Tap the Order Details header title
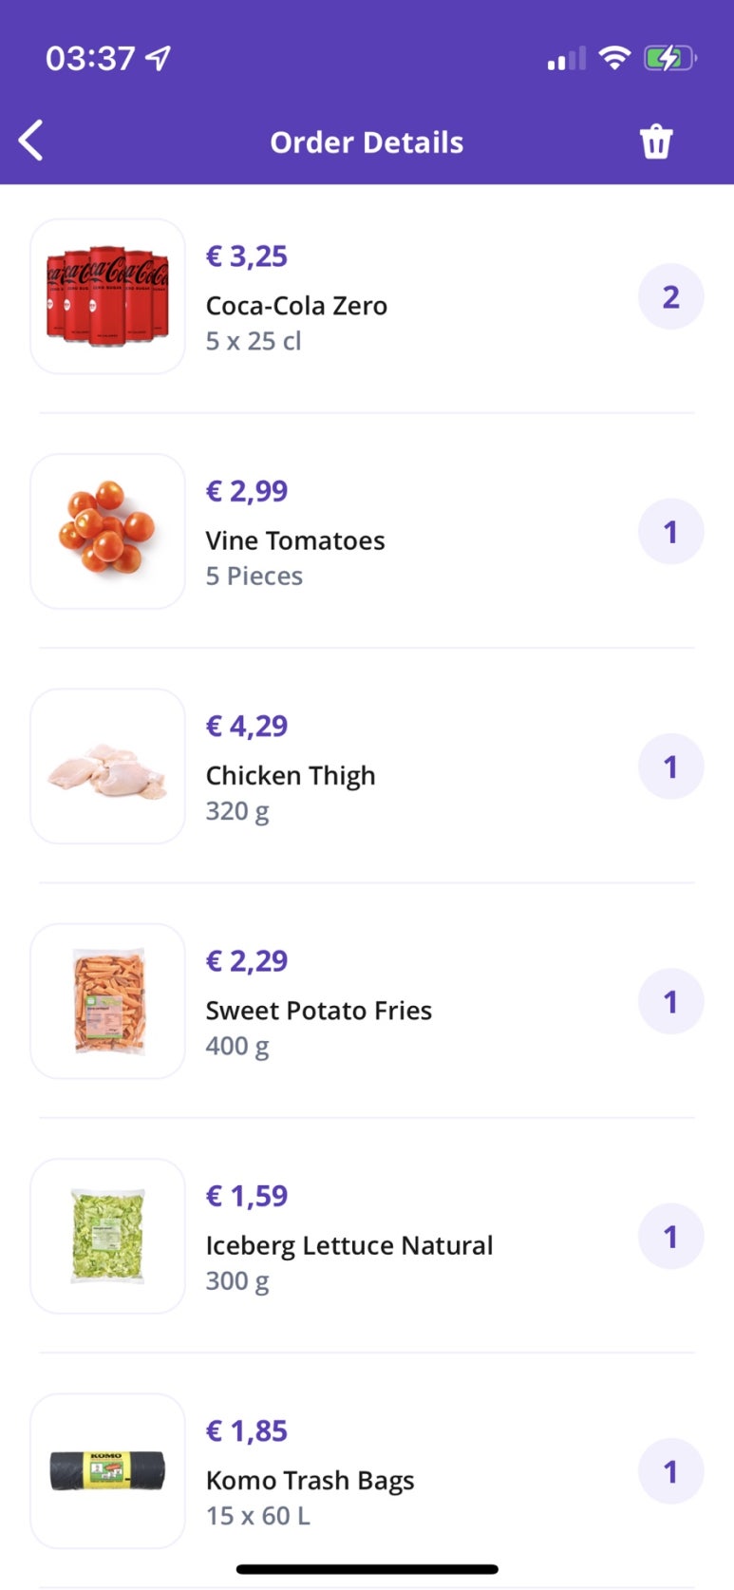This screenshot has height=1590, width=734. (x=367, y=142)
